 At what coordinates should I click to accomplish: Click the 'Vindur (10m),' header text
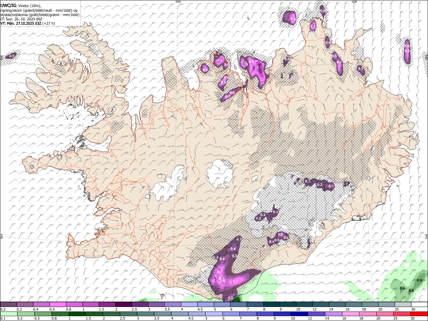coord(30,6)
